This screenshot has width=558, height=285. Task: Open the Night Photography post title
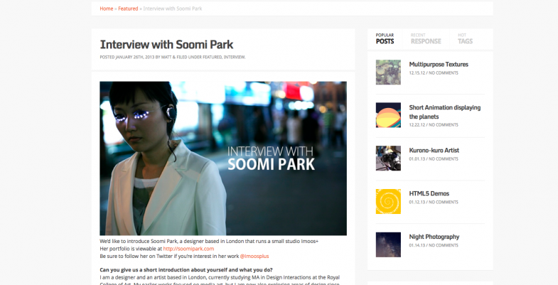pyautogui.click(x=434, y=237)
